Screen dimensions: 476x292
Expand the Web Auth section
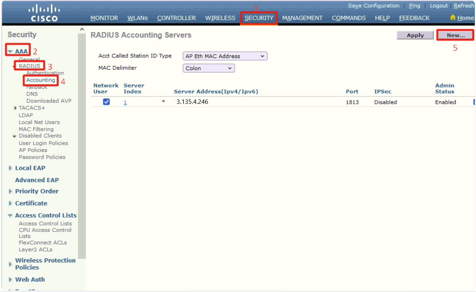tap(10, 280)
